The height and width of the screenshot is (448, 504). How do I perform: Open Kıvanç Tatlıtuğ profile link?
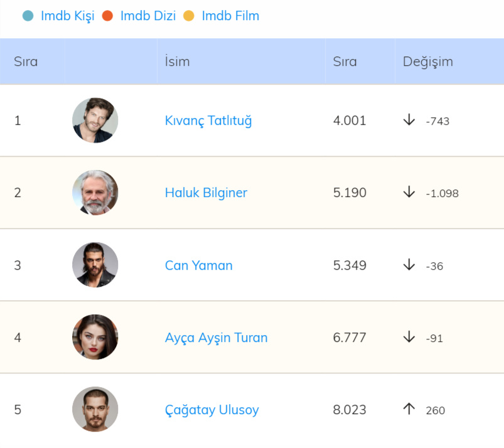pyautogui.click(x=208, y=120)
